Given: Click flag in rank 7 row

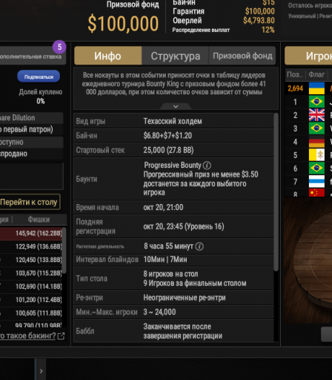Looking at the screenshot, I should (316, 182).
